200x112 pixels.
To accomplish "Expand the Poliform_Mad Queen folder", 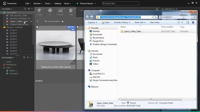I will (x=5, y=24).
